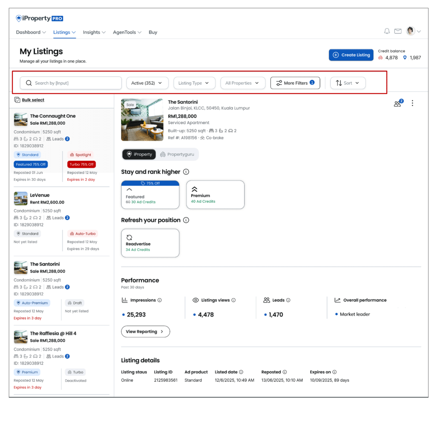Click info icon beside Refresh your position
442x442 pixels.
(186, 220)
